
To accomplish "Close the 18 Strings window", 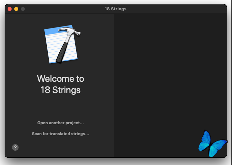I will click(10, 9).
